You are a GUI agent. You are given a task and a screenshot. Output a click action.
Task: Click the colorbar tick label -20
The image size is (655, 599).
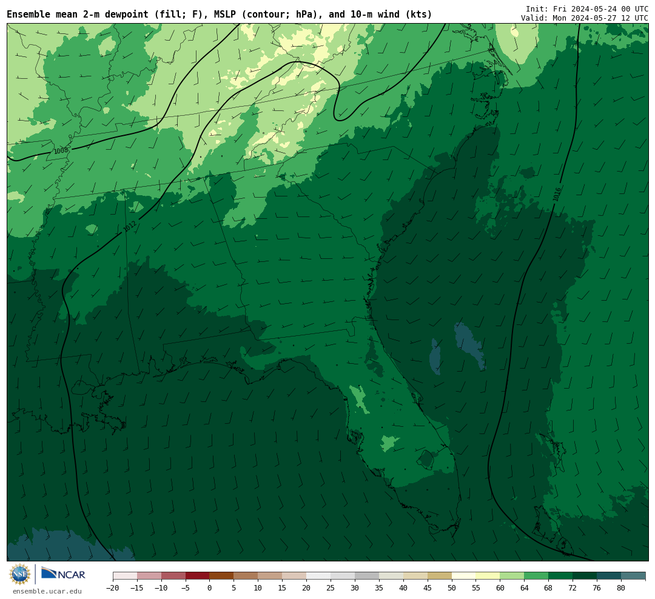tap(113, 588)
